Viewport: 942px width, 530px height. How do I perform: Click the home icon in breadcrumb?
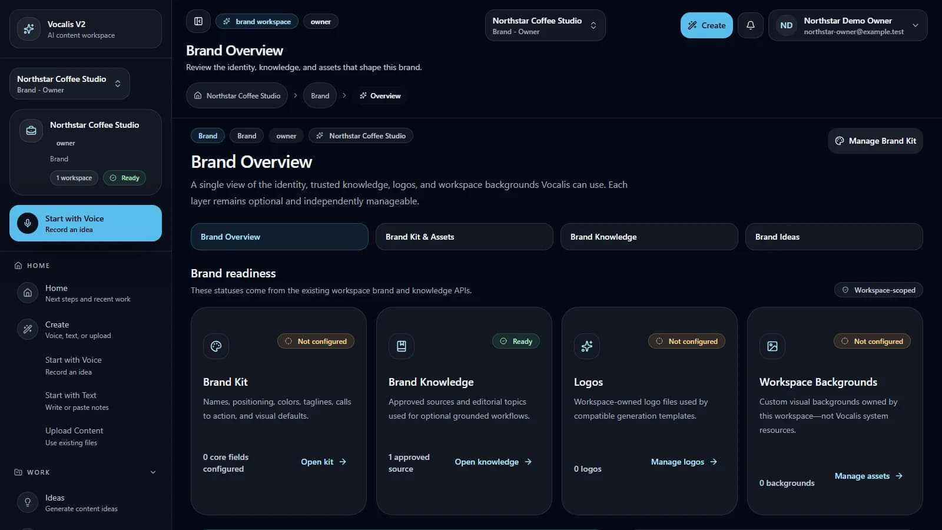tap(198, 95)
